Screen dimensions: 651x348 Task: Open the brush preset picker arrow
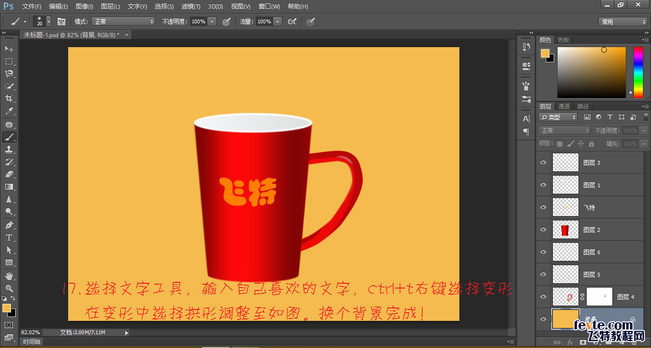49,21
